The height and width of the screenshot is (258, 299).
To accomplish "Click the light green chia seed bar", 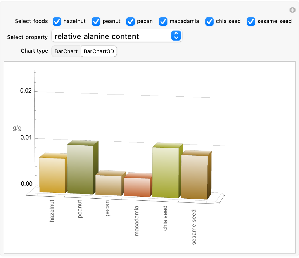I will coord(165,172).
